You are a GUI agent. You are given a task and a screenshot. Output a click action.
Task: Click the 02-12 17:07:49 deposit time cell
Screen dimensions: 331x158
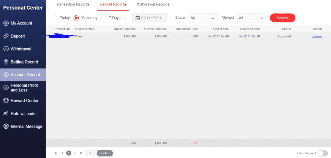218,36
